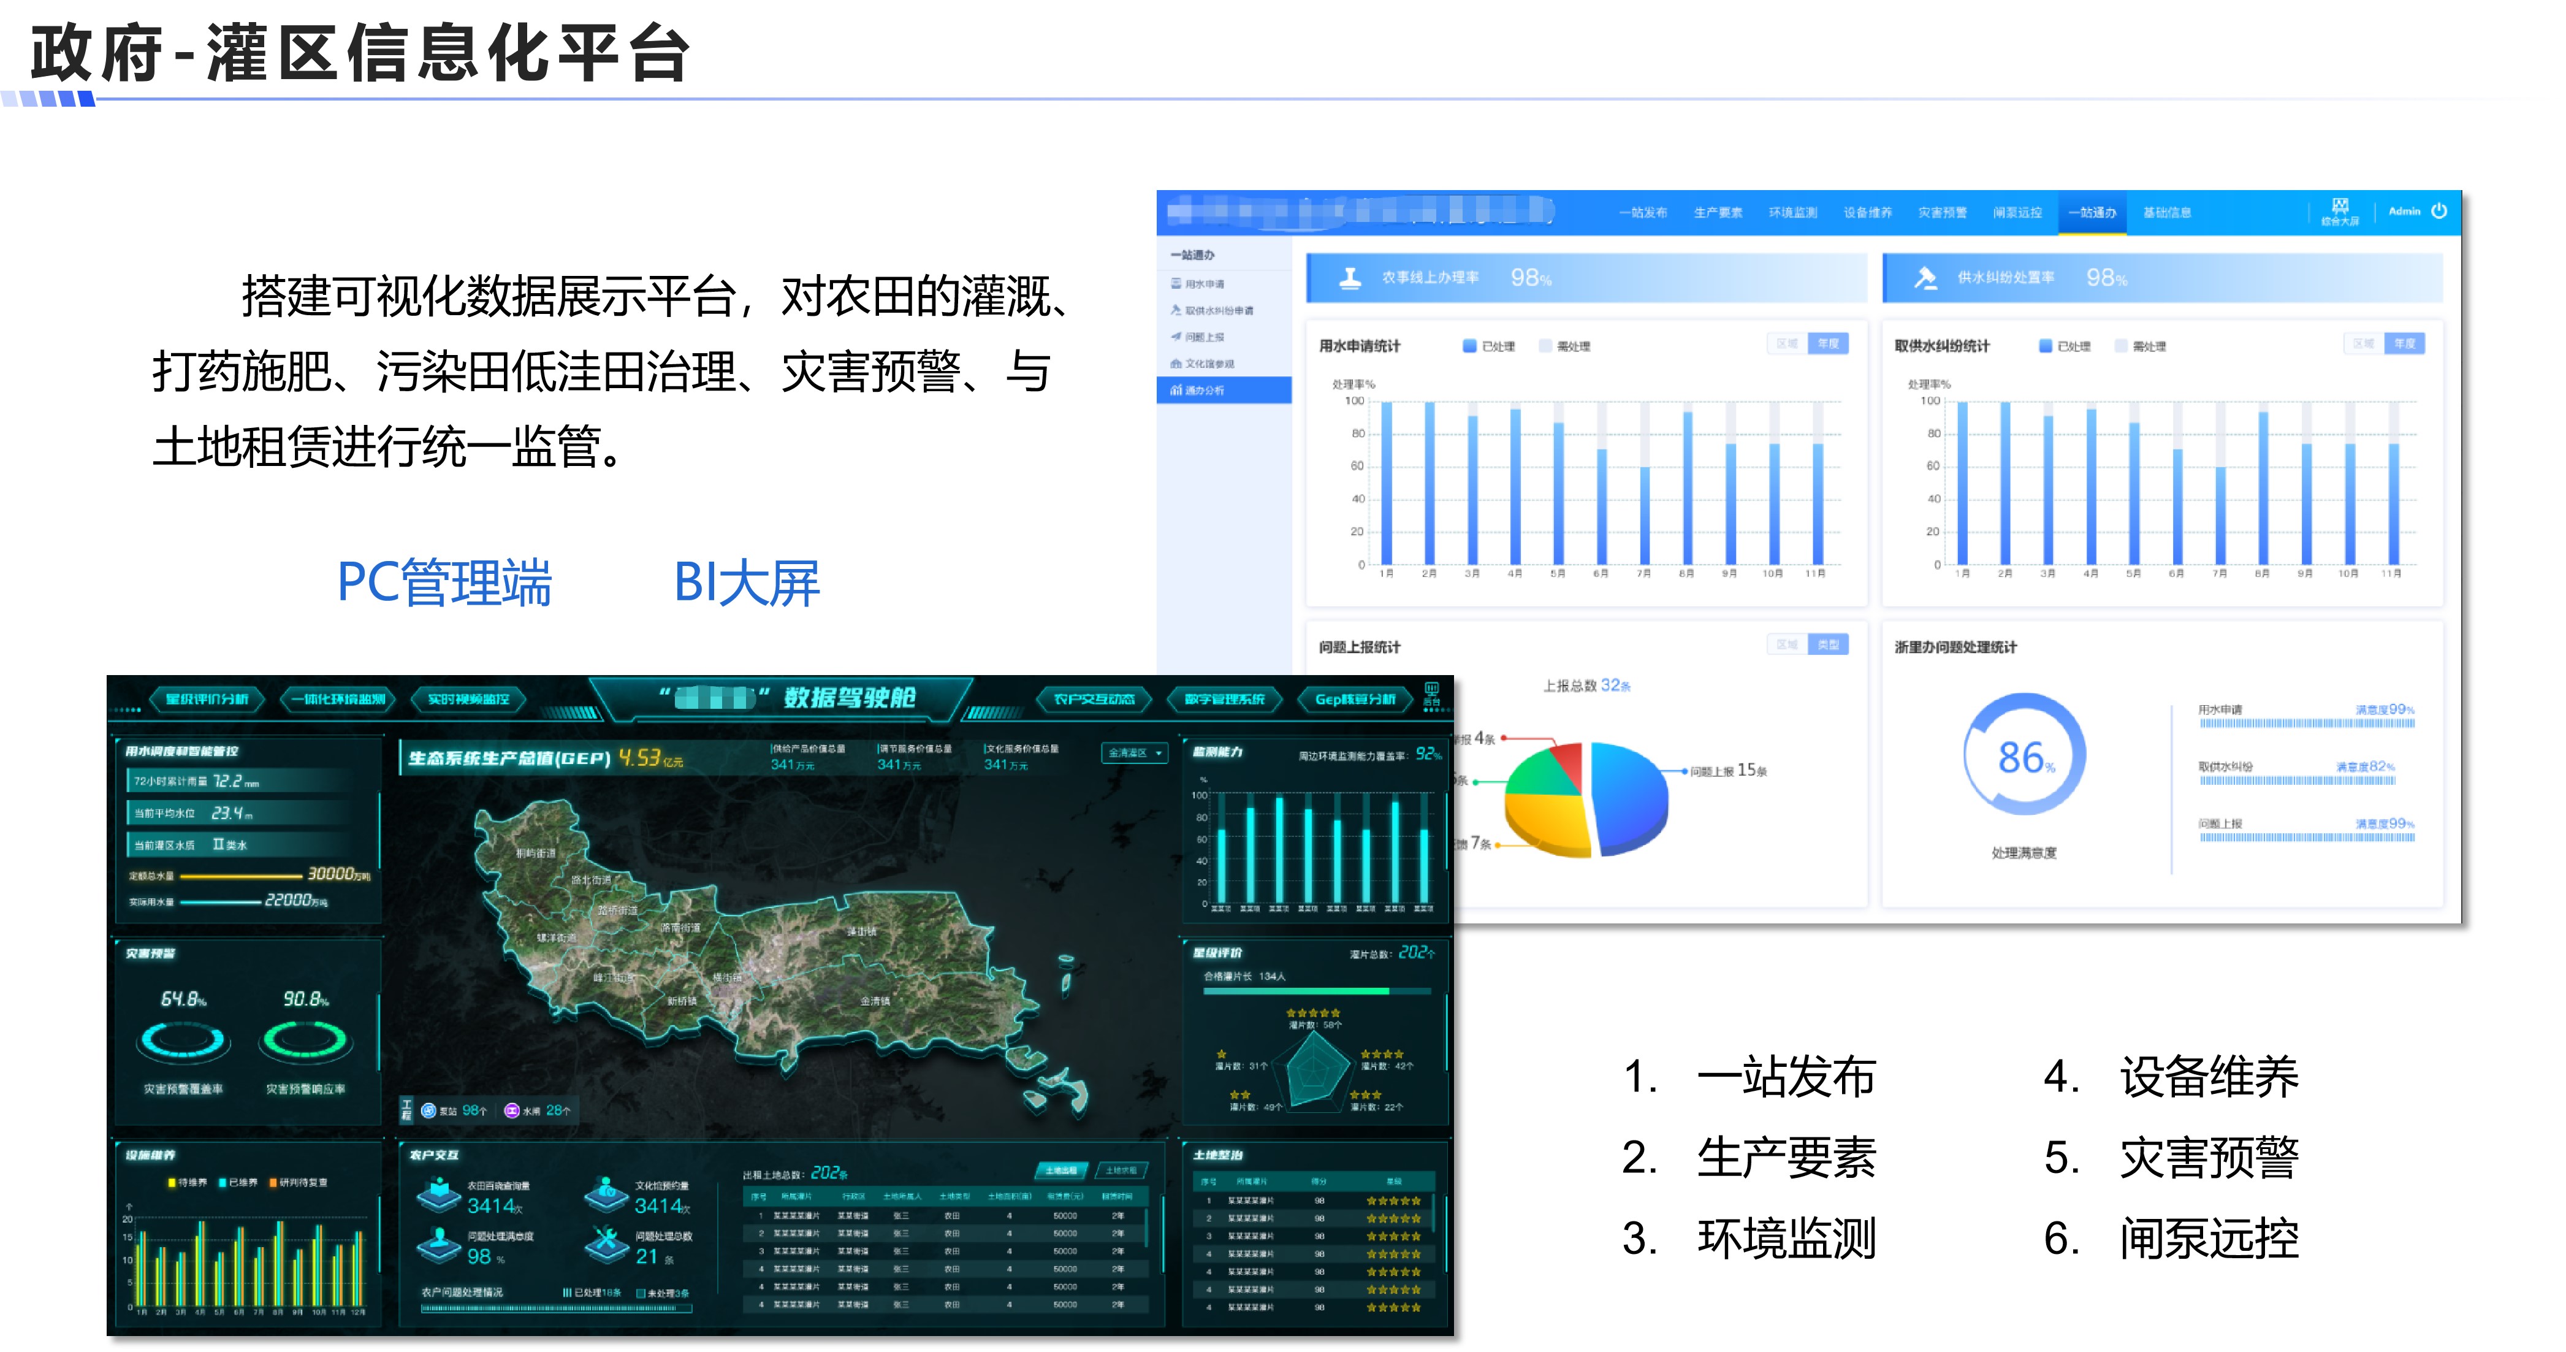
Task: Toggle 需处理 legend in 用水申请统计
Action: 1564,346
